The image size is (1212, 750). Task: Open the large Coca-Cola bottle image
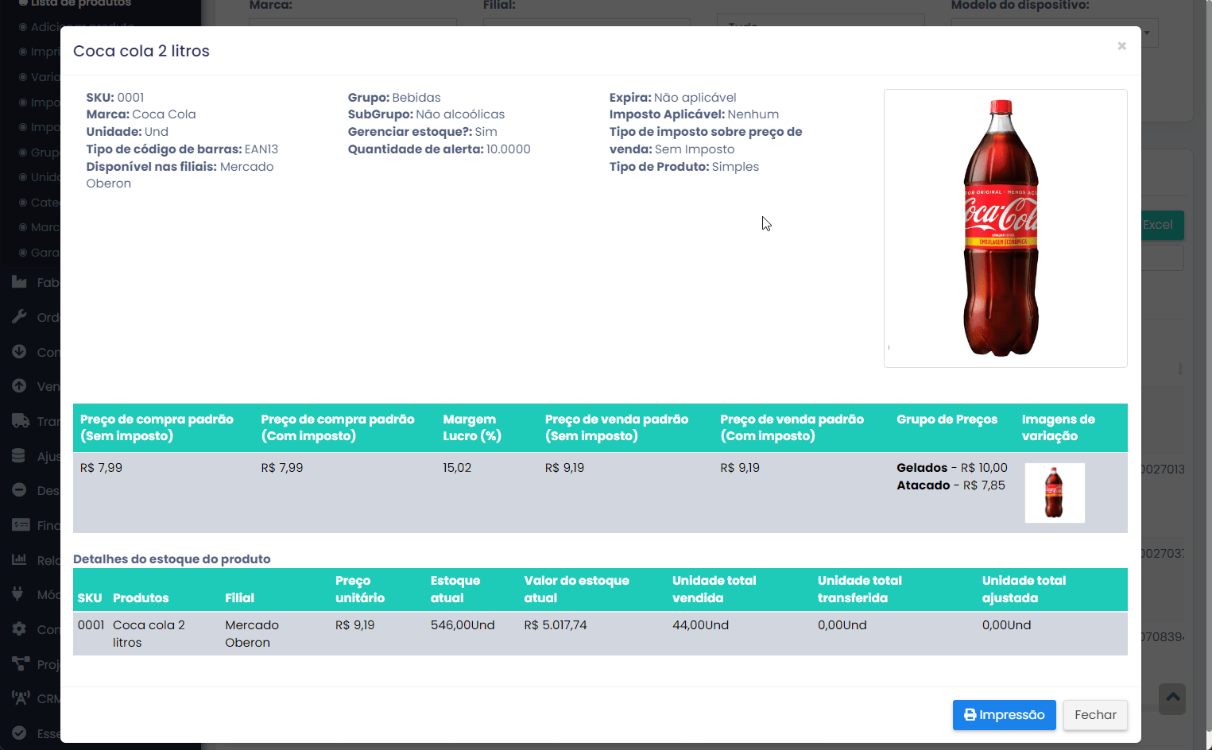click(x=1005, y=228)
